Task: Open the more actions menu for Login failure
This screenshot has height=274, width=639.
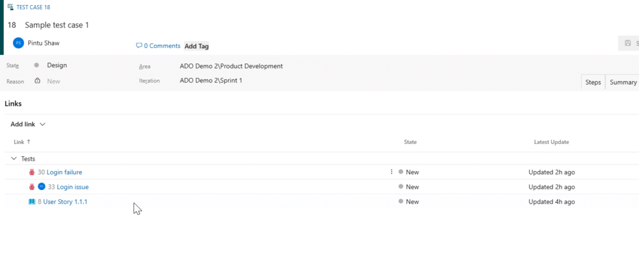Action: click(x=392, y=172)
